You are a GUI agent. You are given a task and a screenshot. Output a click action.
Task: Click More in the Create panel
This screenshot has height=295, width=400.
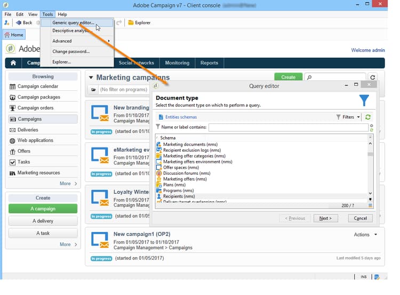pos(68,244)
